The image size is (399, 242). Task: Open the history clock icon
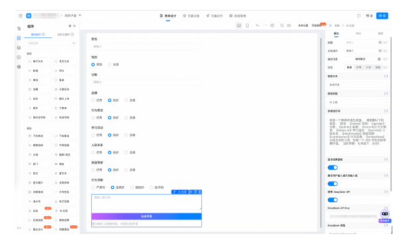[x=272, y=25]
